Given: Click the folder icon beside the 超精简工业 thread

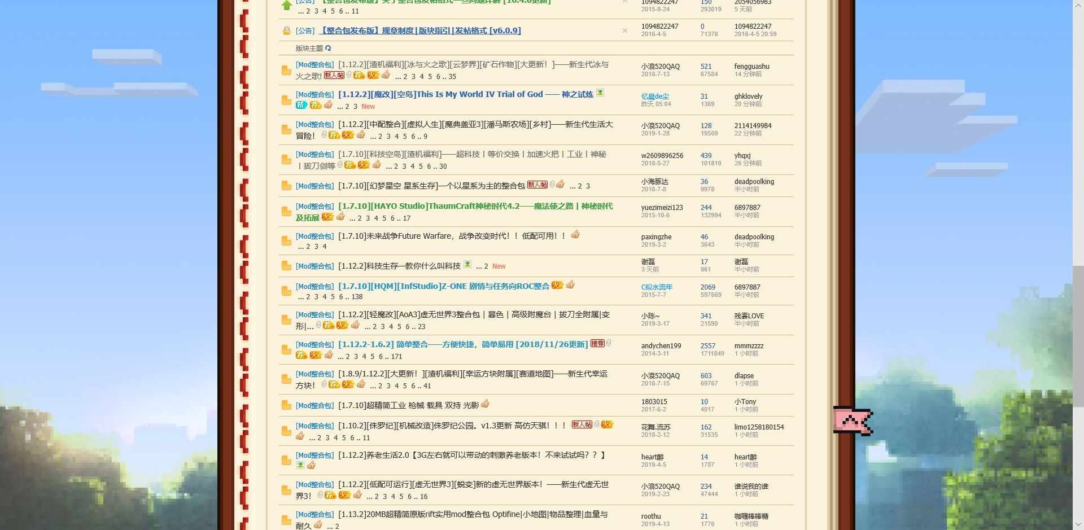Looking at the screenshot, I should [x=286, y=405].
